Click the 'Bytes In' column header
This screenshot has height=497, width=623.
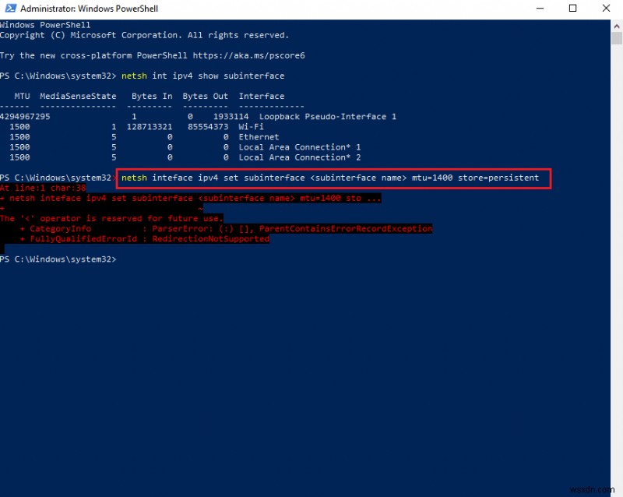tap(152, 97)
